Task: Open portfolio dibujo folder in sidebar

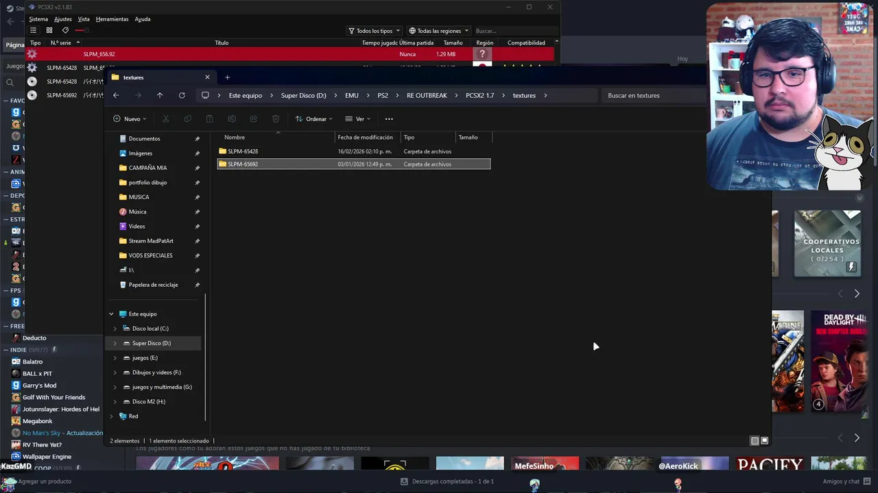Action: coord(147,183)
